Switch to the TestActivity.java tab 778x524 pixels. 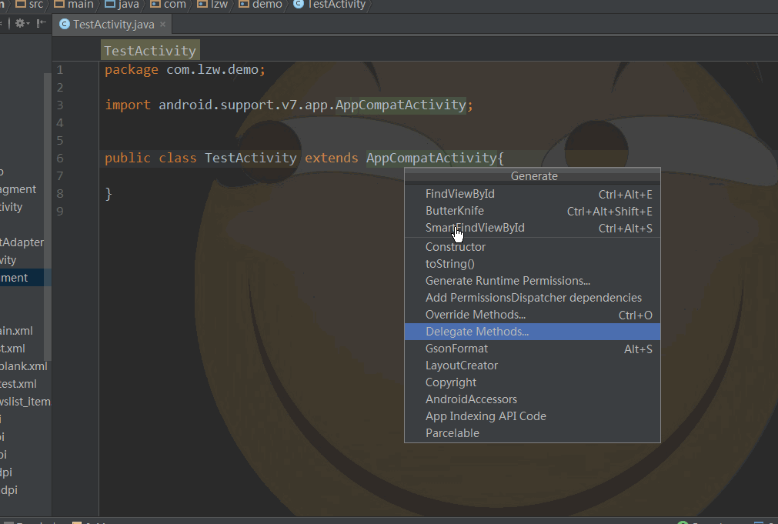[x=114, y=25]
